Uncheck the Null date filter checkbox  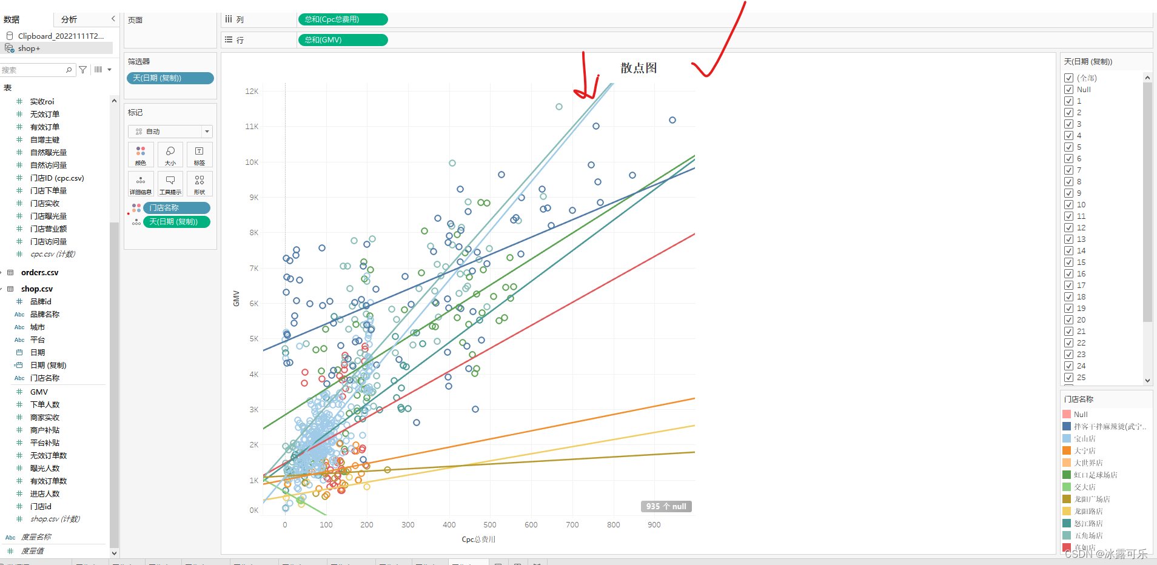[1068, 90]
